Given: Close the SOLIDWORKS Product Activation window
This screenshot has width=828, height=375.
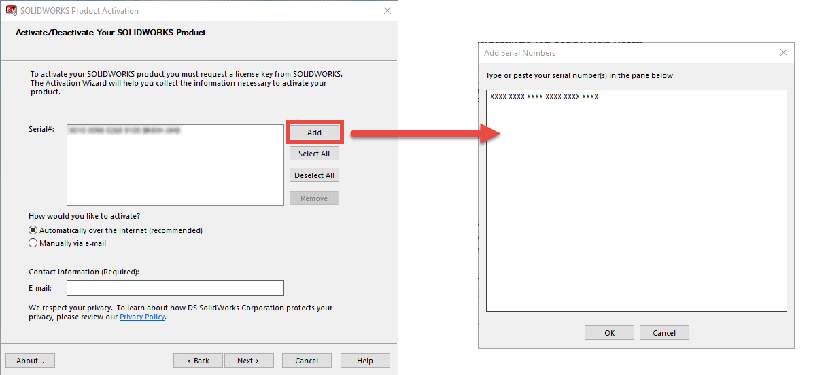Looking at the screenshot, I should click(x=387, y=10).
